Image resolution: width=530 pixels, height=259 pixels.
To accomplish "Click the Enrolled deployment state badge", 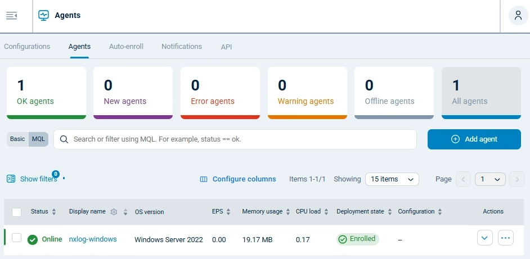I will tap(358, 239).
